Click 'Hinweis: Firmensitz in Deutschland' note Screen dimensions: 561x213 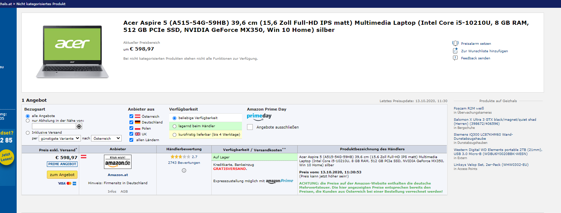[x=118, y=183]
